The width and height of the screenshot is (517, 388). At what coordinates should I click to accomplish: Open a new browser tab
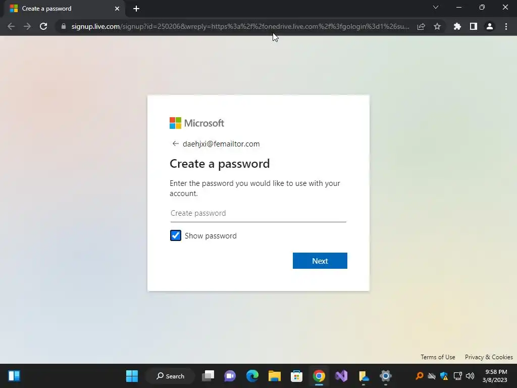coord(136,9)
